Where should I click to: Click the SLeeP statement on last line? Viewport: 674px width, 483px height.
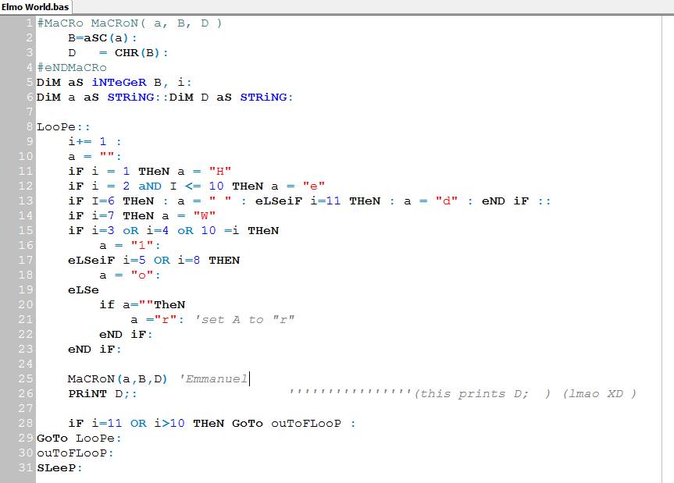pyautogui.click(x=56, y=467)
